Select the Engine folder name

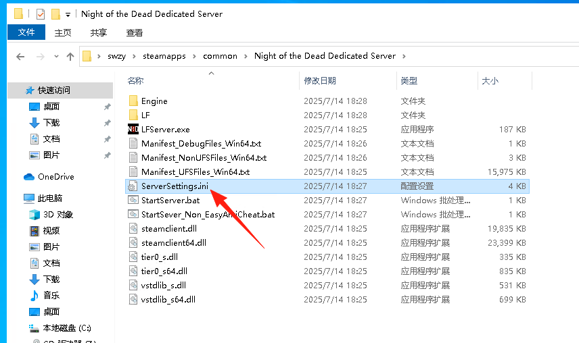154,101
